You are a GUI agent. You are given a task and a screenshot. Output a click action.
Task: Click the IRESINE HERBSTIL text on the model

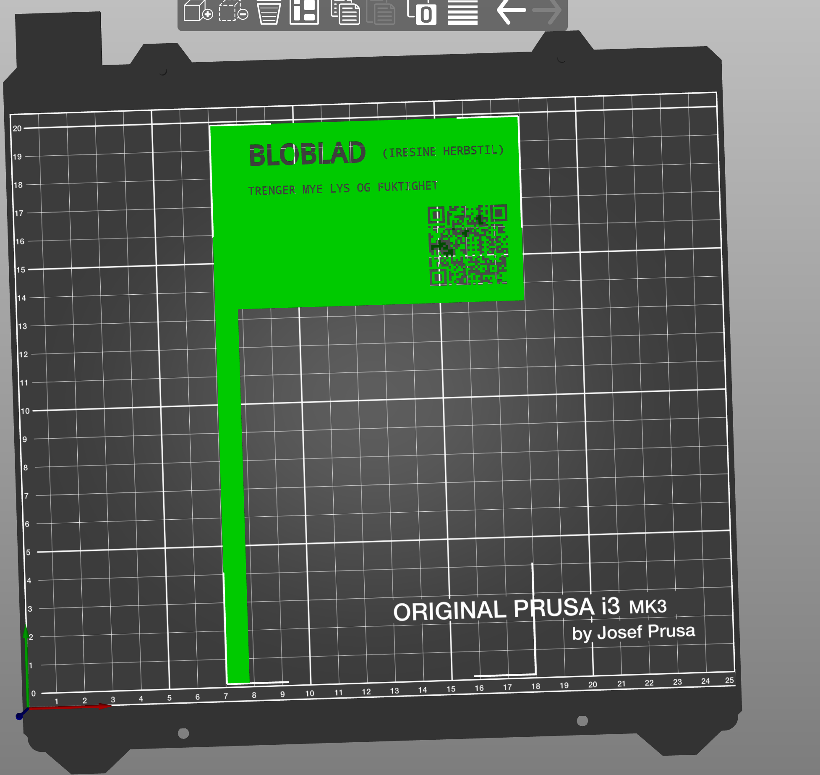pyautogui.click(x=443, y=151)
